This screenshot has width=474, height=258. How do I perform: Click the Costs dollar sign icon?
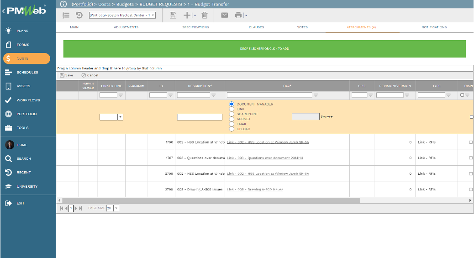(9, 58)
